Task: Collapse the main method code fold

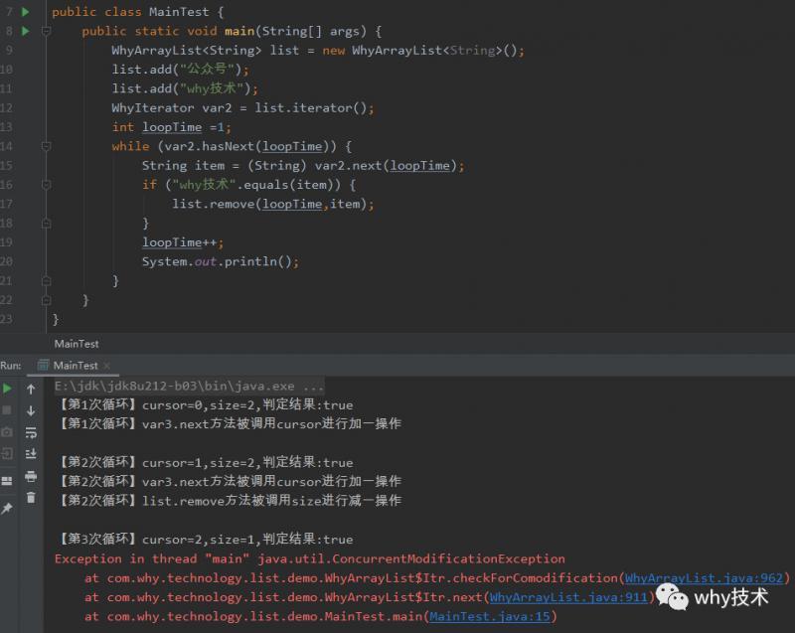Action: point(45,30)
